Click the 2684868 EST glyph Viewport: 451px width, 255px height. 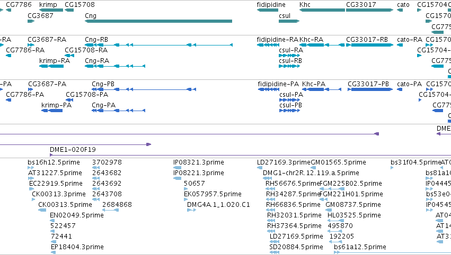pyautogui.click(x=110, y=210)
